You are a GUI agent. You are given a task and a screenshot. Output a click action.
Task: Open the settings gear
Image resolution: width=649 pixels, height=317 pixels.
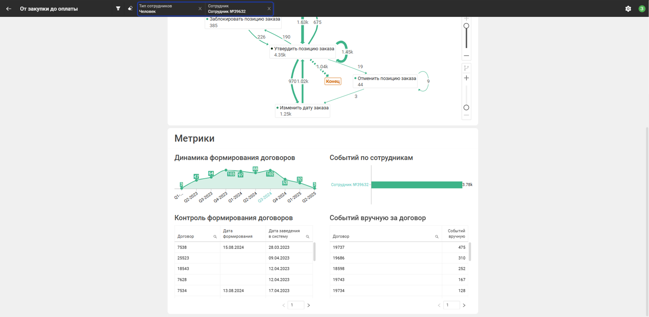(628, 9)
